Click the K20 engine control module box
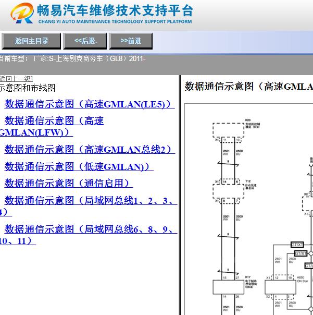Image resolution: width=313 pixels, height=315 pixels. pos(228,130)
